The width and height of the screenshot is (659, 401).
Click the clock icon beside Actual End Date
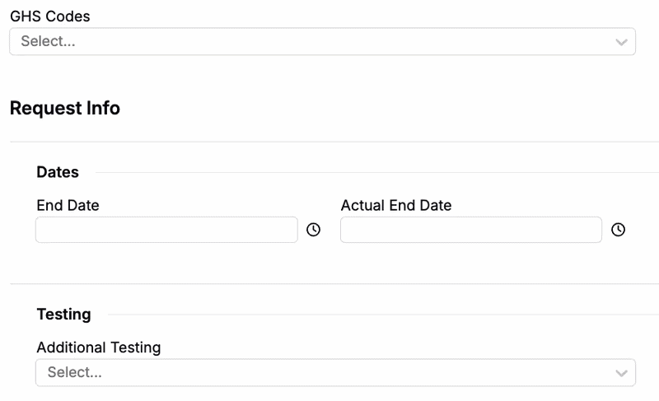tap(618, 230)
